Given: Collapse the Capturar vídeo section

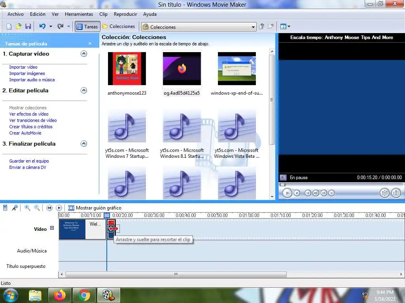Looking at the screenshot, I should [84, 54].
